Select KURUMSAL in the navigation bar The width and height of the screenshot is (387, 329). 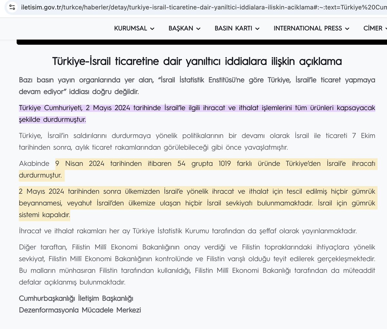click(x=130, y=28)
